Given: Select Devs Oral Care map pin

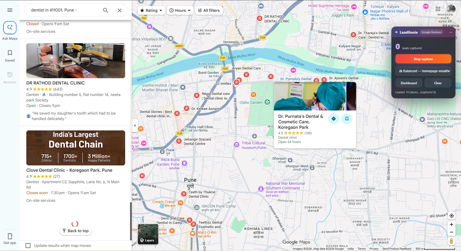Looking at the screenshot, I should click(x=189, y=220).
